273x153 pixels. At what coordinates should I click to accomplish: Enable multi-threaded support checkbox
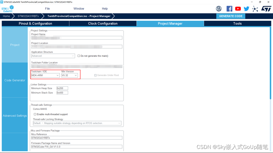click(35, 114)
